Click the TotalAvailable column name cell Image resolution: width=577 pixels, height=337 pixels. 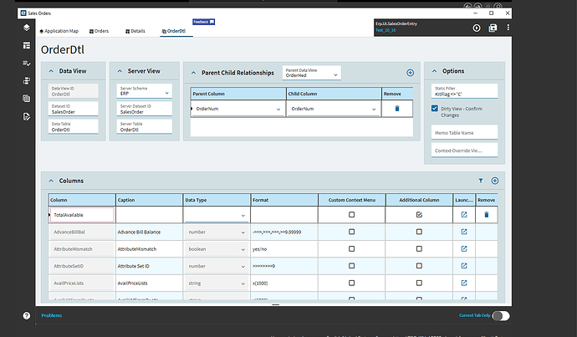click(x=82, y=215)
